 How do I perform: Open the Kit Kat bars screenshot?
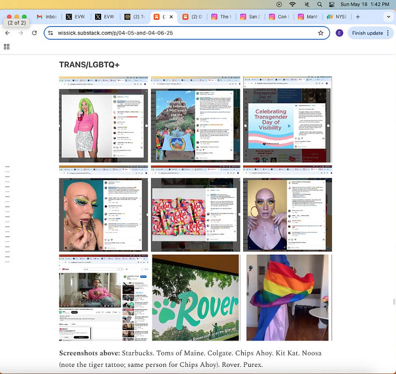pyautogui.click(x=195, y=208)
